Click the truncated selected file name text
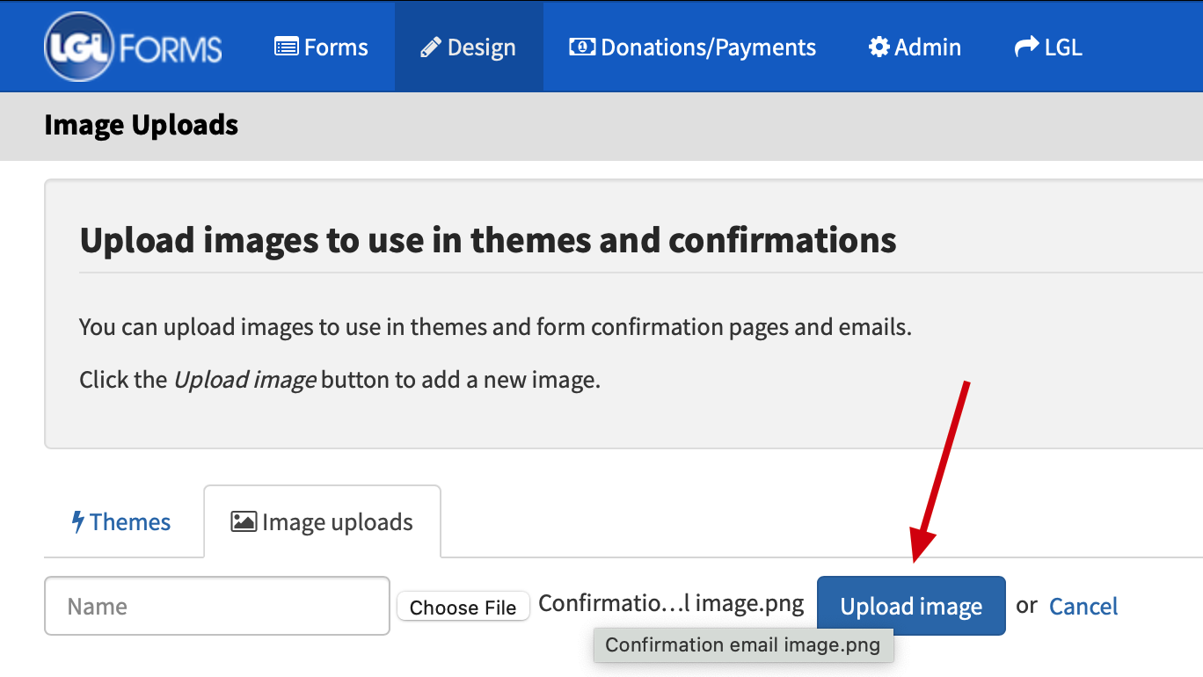 (671, 604)
